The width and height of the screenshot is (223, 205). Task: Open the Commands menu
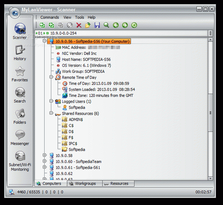[x=49, y=17]
